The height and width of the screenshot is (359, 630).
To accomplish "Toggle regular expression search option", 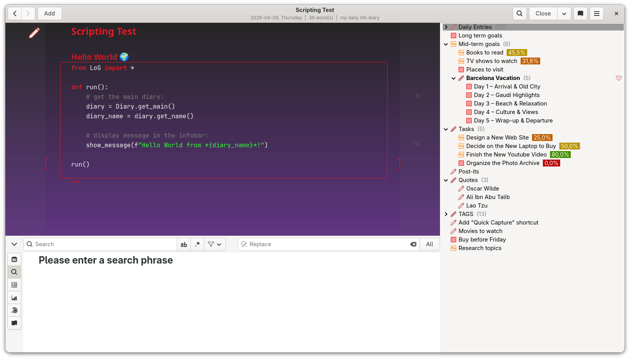I will [x=197, y=244].
